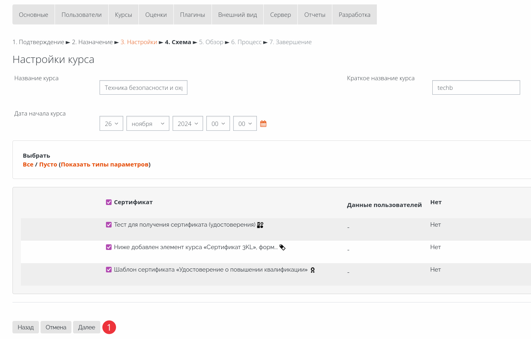Go to the Отчеты tab
This screenshot has height=339, width=531.
(x=315, y=14)
